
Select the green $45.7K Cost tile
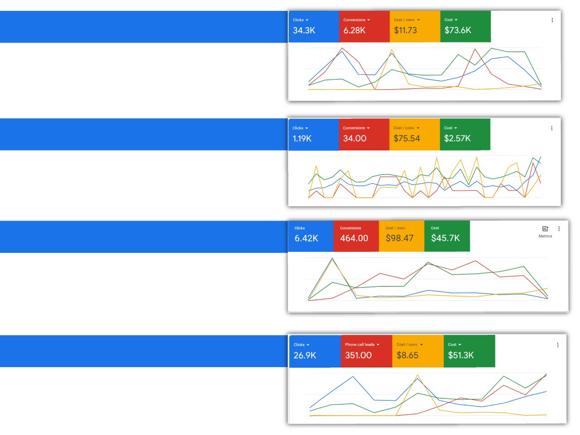[447, 236]
